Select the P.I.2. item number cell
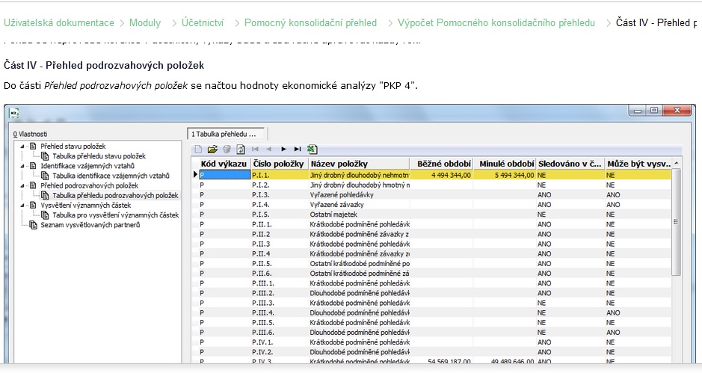 [279, 185]
